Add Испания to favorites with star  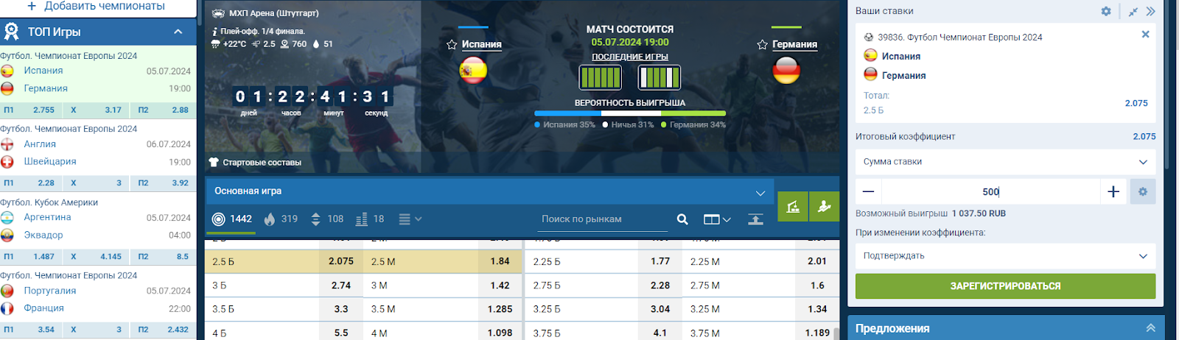point(452,45)
